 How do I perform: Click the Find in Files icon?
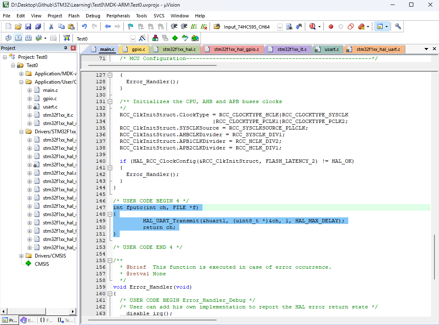[x=289, y=26]
